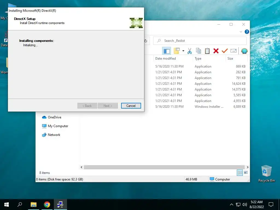The image size is (280, 210).
Task: Open Classic Explorer settings shell icon
Action: click(244, 51)
